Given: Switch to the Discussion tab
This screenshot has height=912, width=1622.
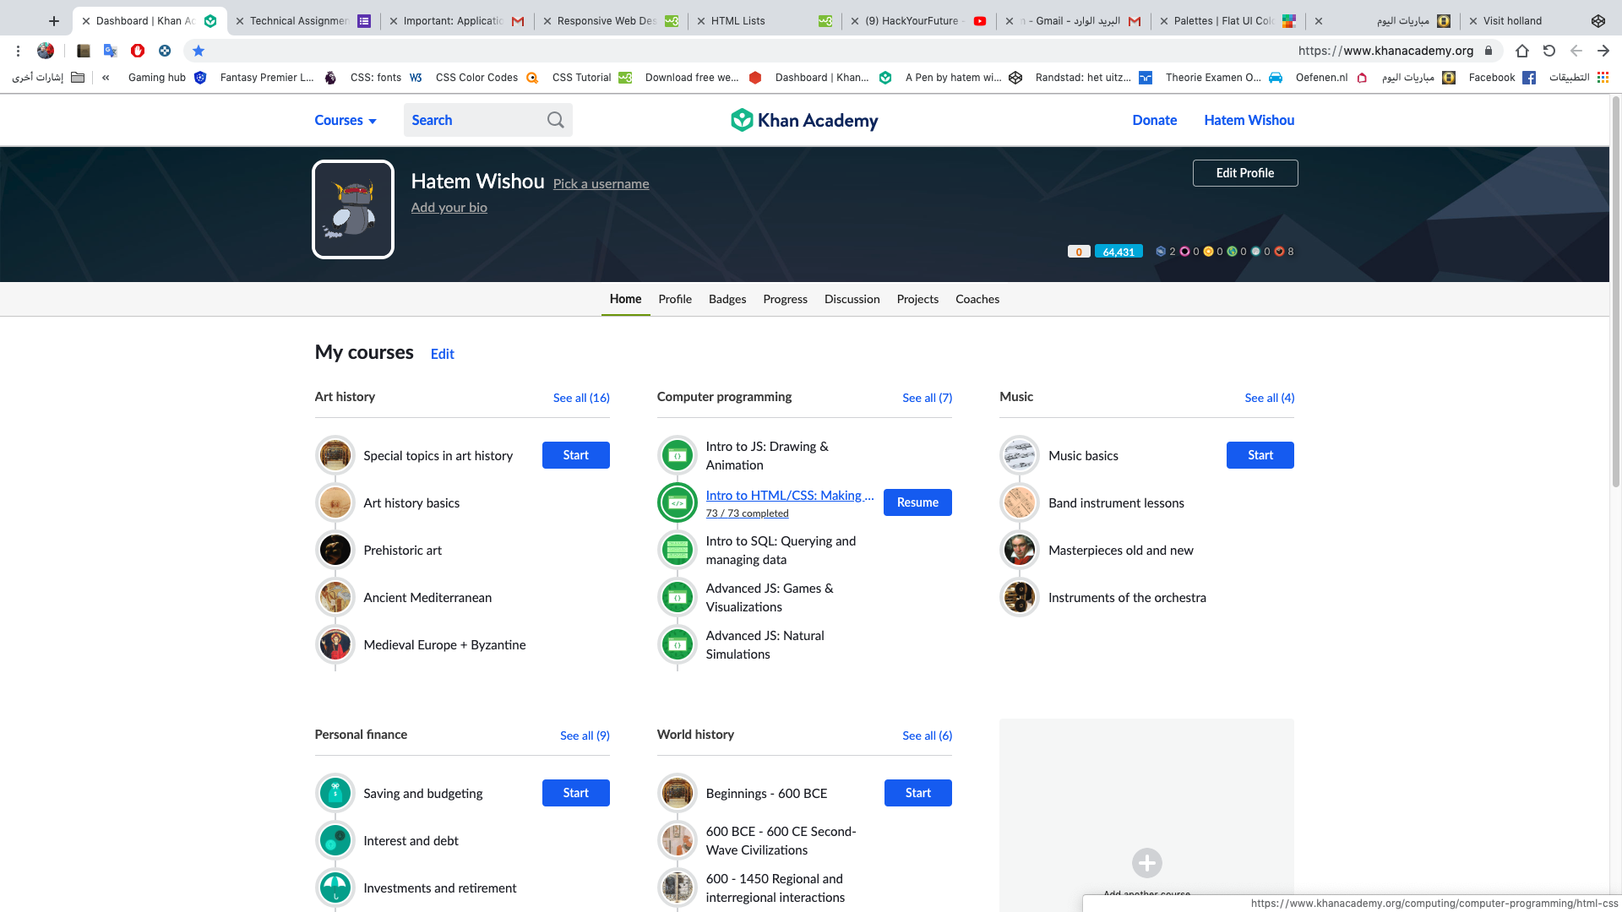Looking at the screenshot, I should pyautogui.click(x=852, y=299).
